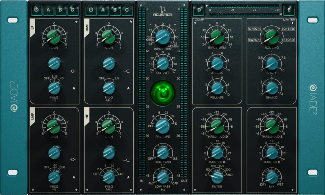Viewport: 325px width, 195px height.
Task: Click the OUTPUT knob
Action: 163,64
